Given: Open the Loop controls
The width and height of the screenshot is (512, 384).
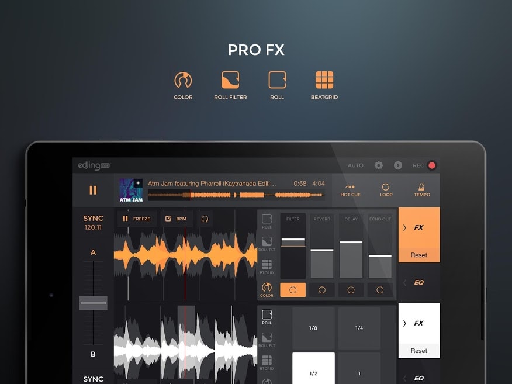Looking at the screenshot, I should (x=386, y=190).
